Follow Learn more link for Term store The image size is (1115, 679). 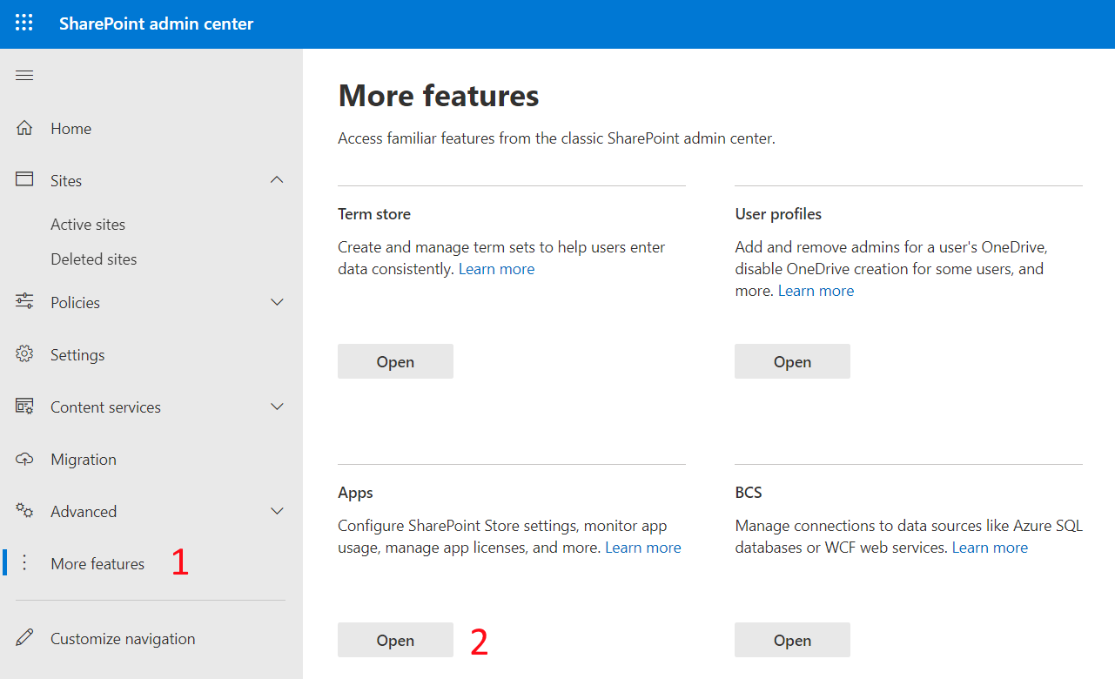[x=496, y=269]
